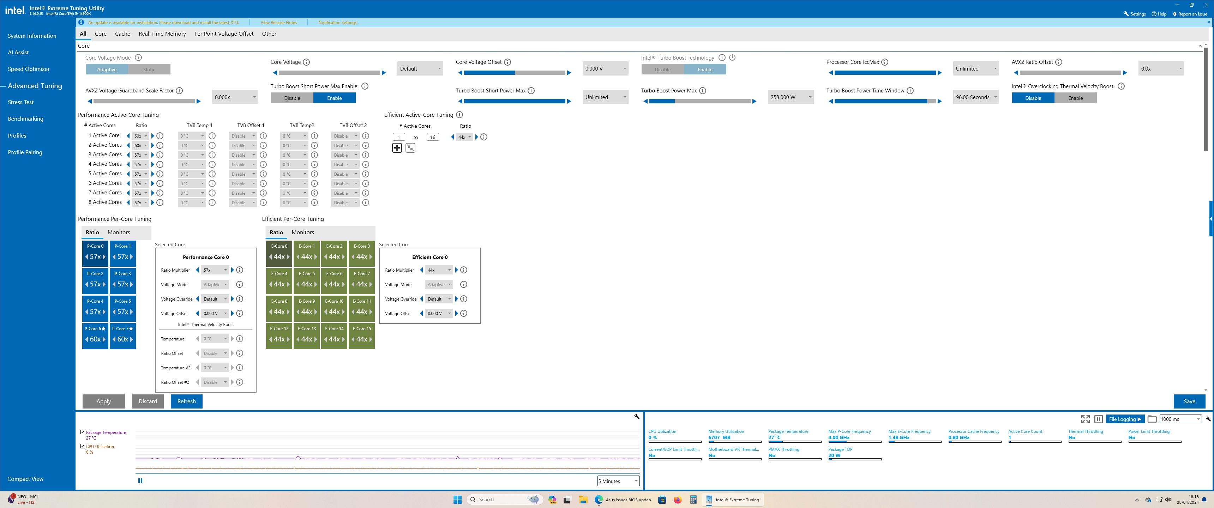Click the wrench icon on the temperature graph
Screen dimensions: 1214x508
[637, 417]
